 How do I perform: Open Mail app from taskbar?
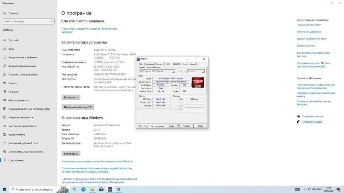tap(101, 189)
